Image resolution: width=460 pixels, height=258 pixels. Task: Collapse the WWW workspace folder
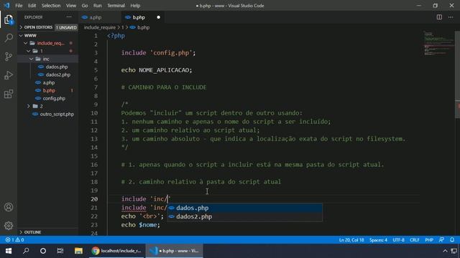pos(21,35)
